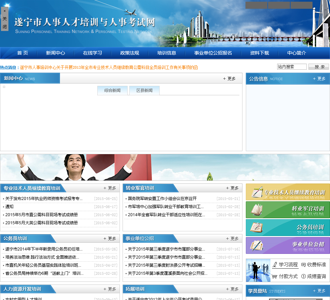The height and width of the screenshot is (300, 330).
Task: Open article 国务院军转安置工作小组会议在京召开
Action: click(162, 199)
